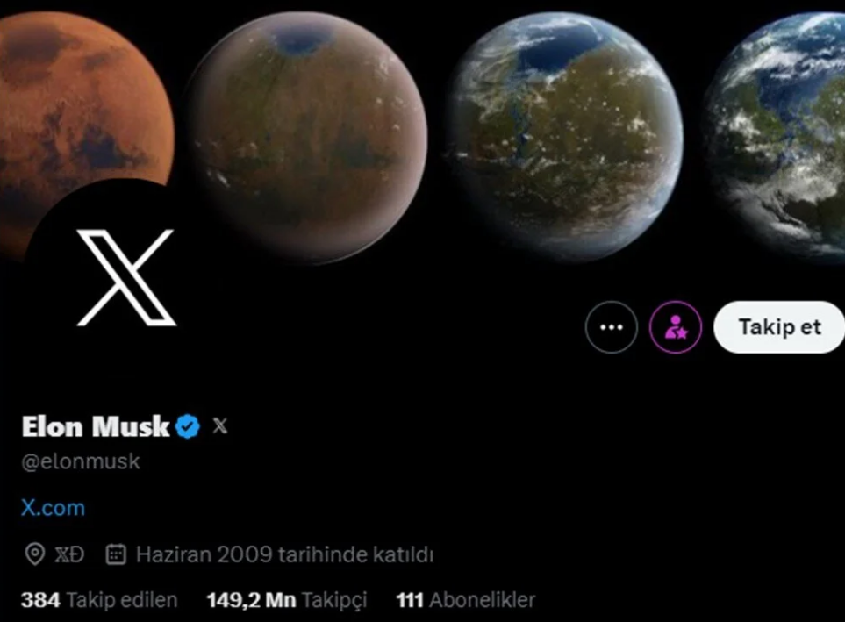Image resolution: width=845 pixels, height=622 pixels.
Task: Click the XÐ location text
Action: [x=69, y=554]
